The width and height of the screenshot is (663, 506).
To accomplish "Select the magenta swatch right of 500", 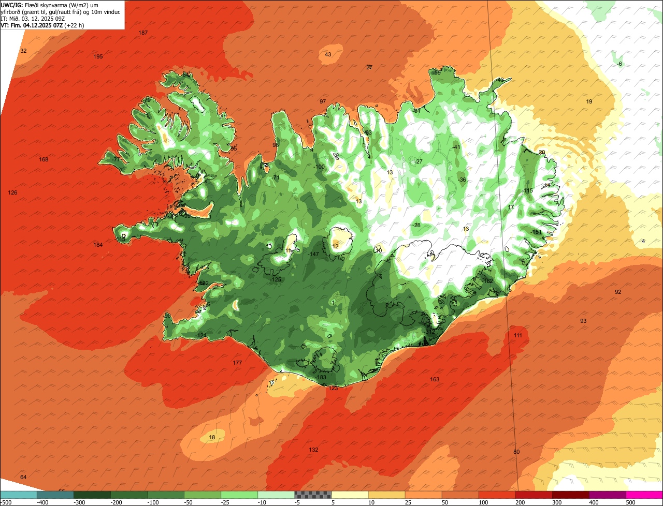I will (x=644, y=495).
